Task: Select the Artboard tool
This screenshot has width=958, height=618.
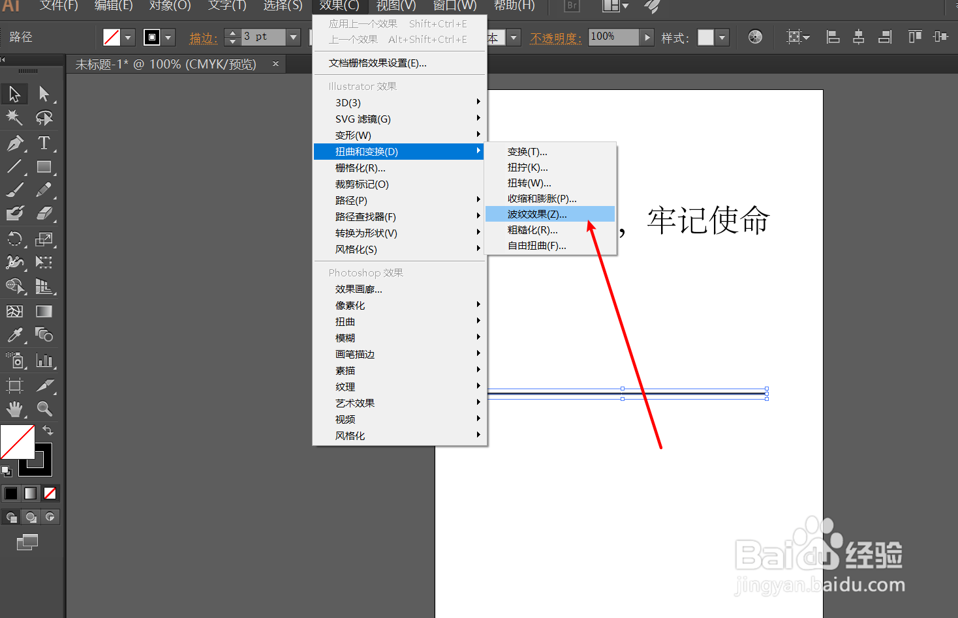Action: tap(14, 385)
